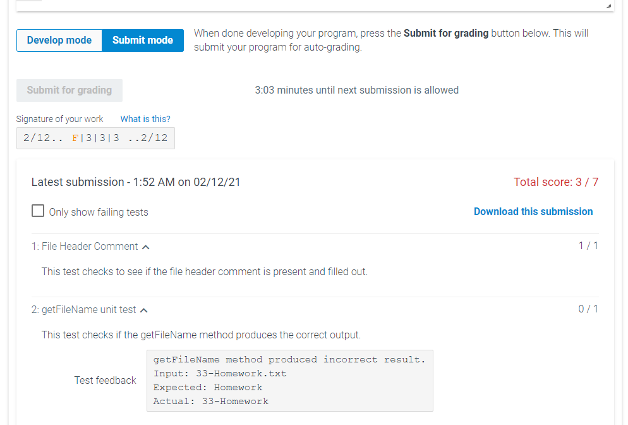The width and height of the screenshot is (628, 425).
Task: Select the getFileName test feedback output box
Action: tap(290, 380)
